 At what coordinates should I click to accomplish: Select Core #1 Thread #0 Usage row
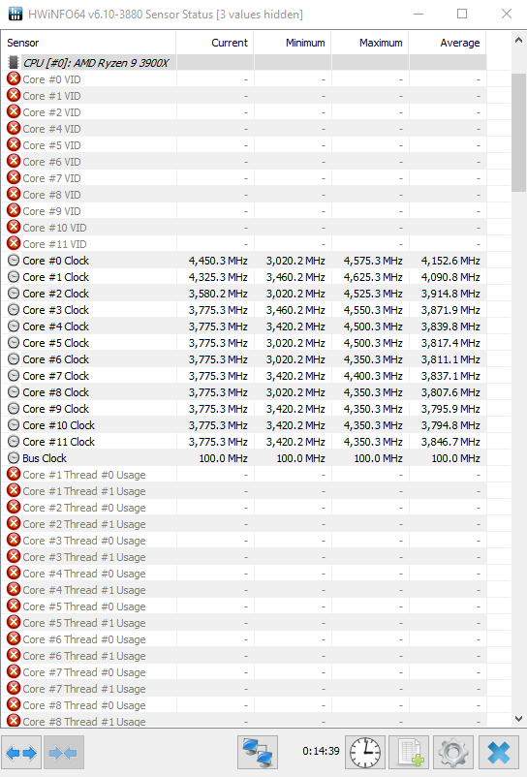point(243,475)
